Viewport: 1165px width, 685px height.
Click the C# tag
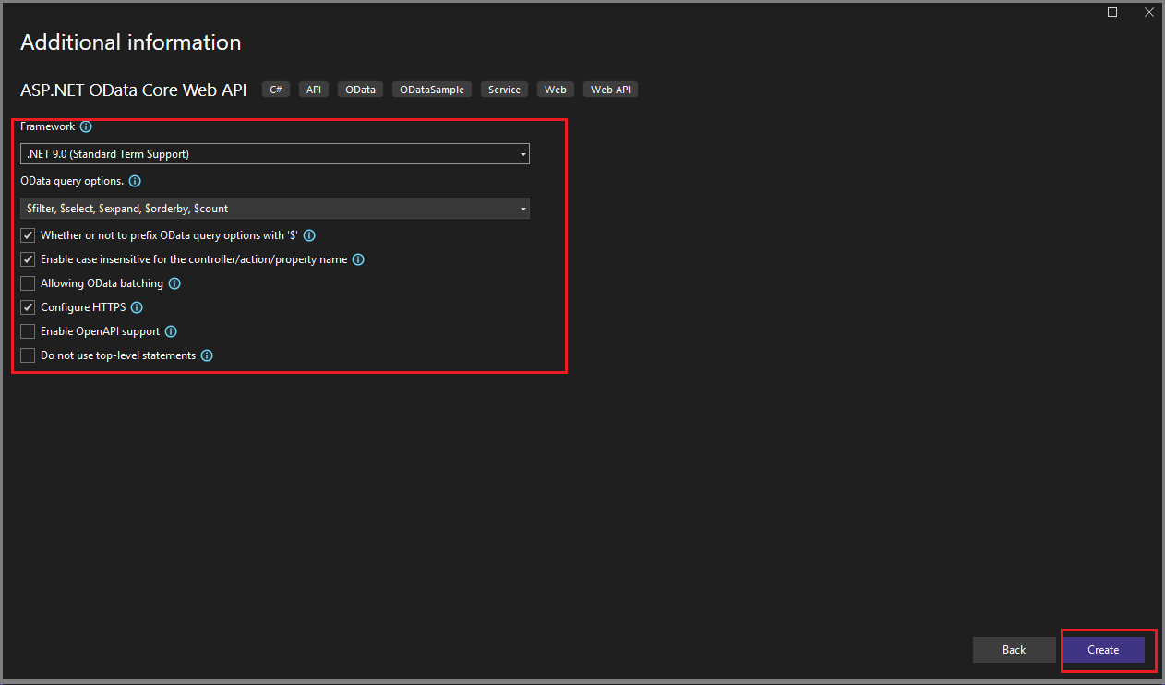276,90
